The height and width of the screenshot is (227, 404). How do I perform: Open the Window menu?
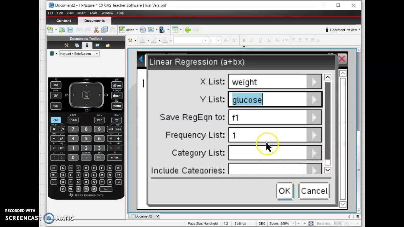coord(107,13)
